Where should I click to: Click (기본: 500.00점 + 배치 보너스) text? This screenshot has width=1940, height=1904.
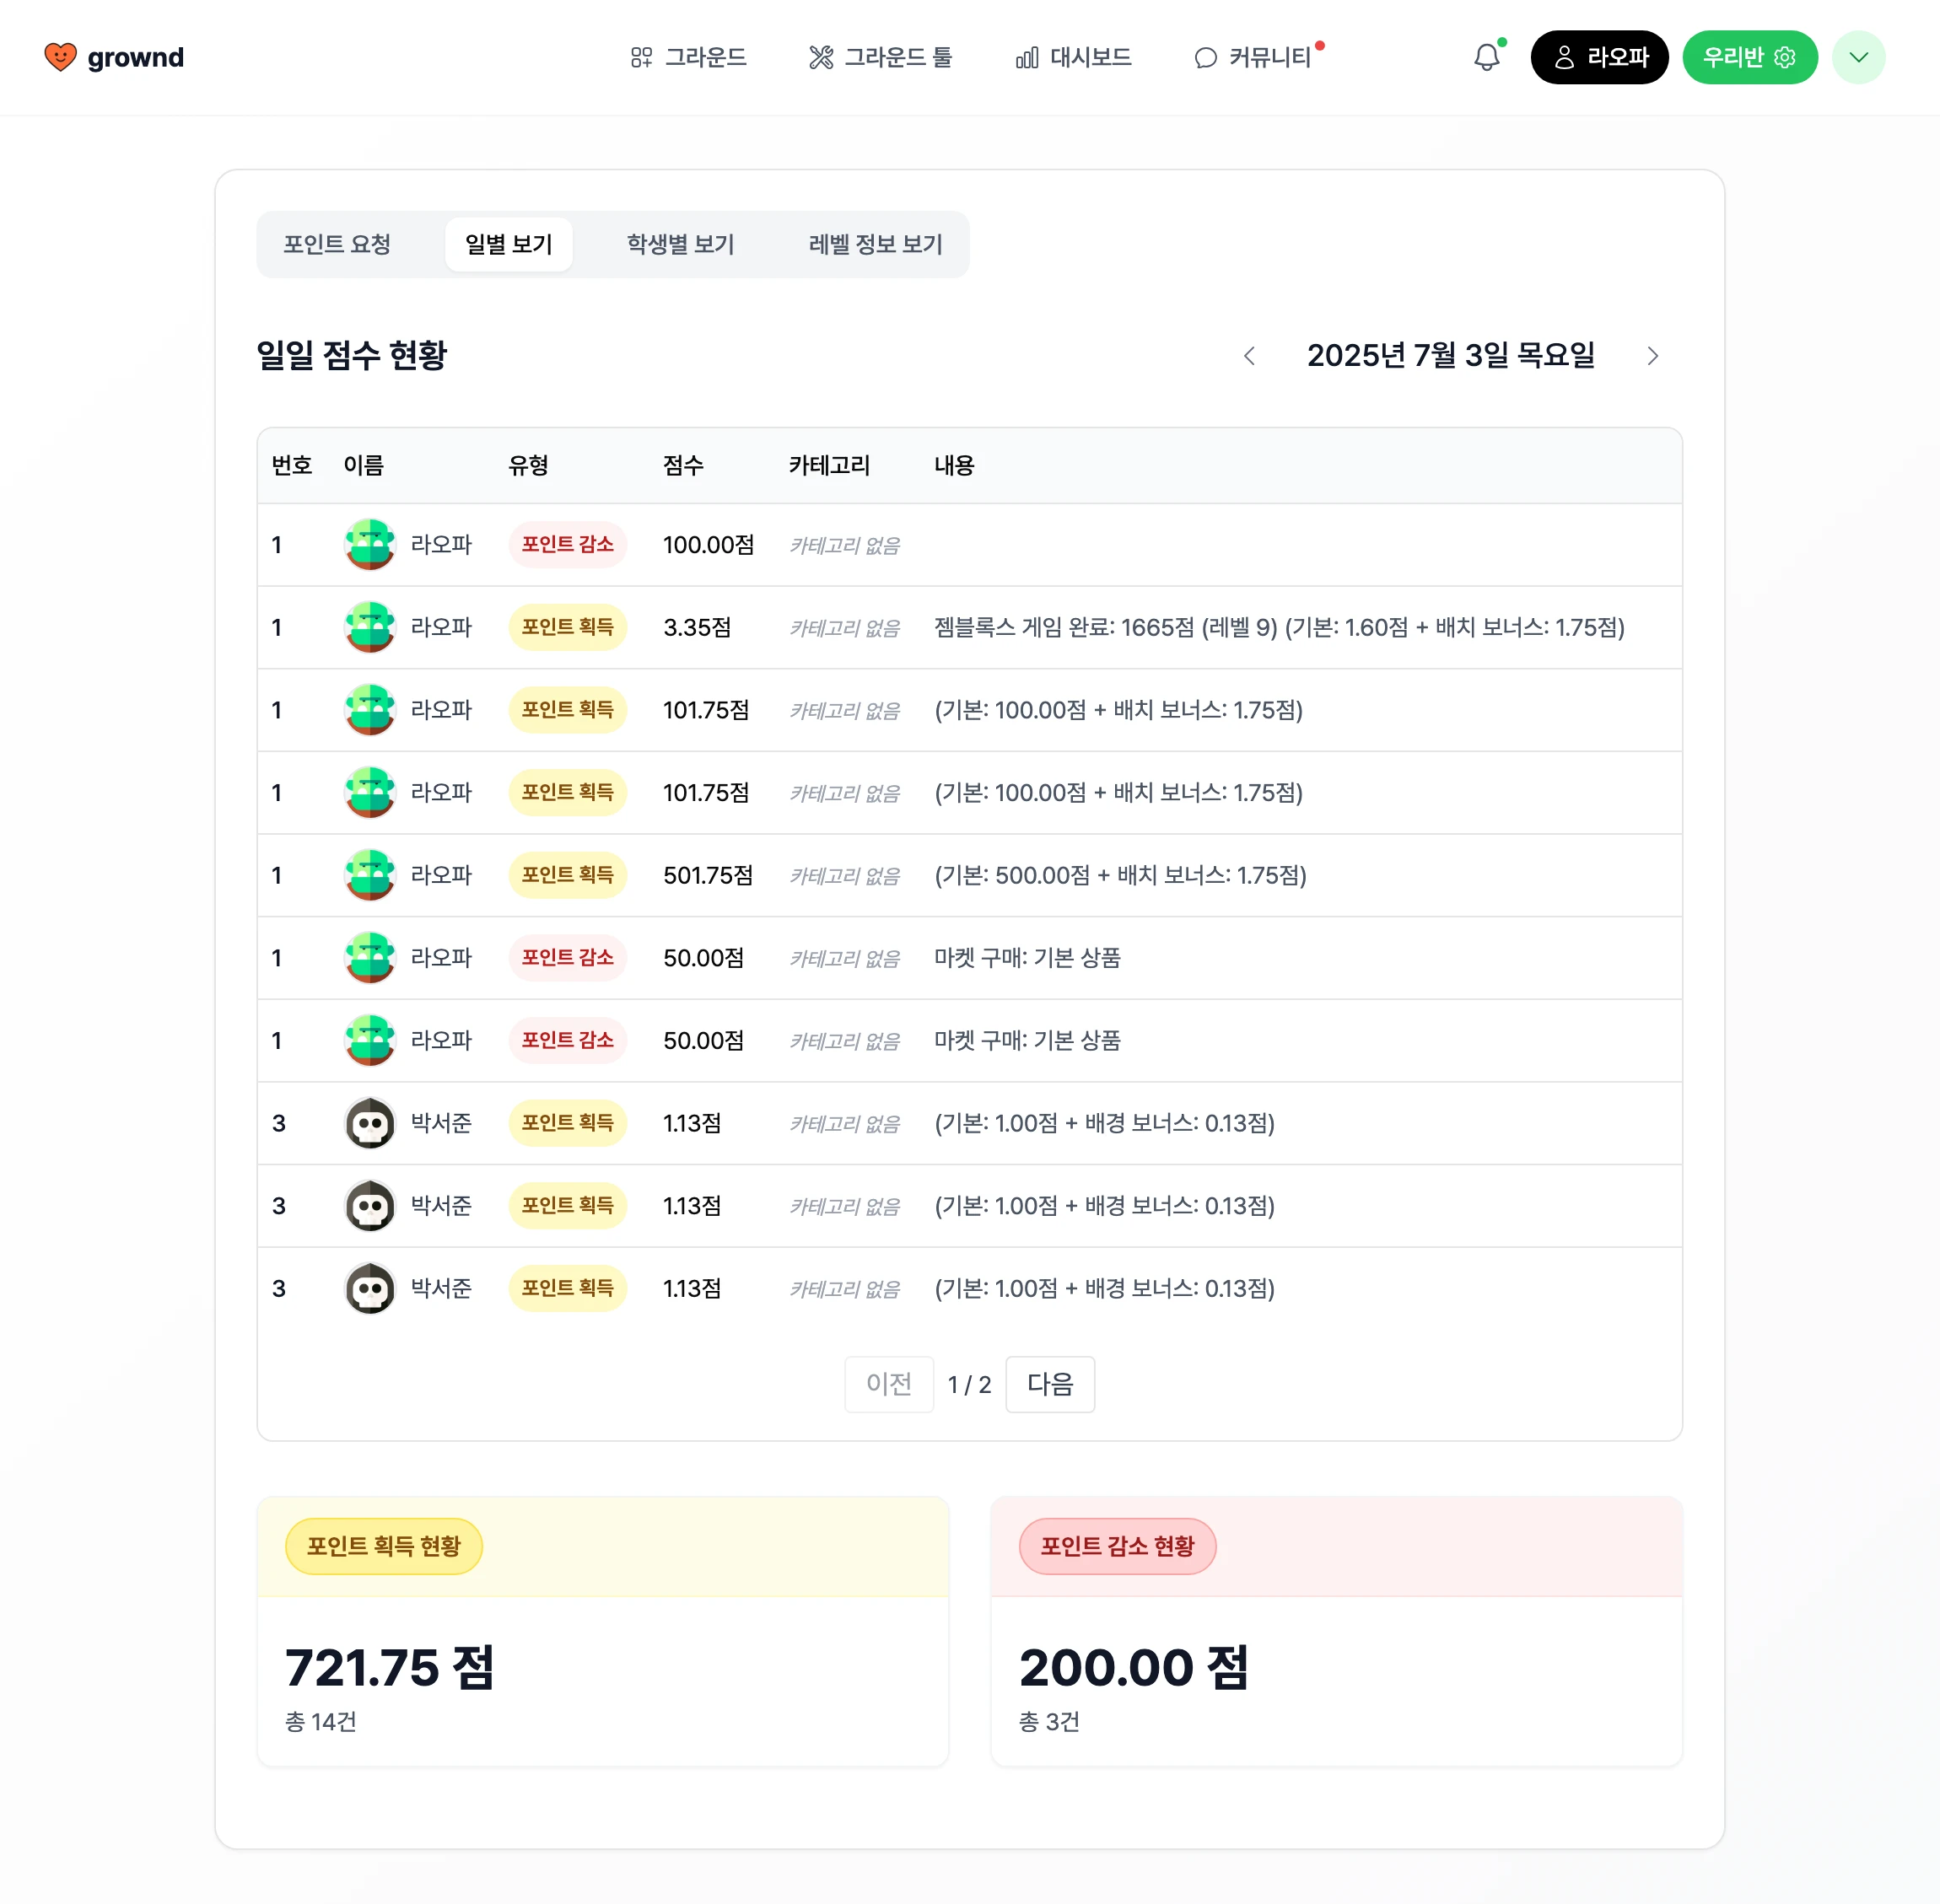click(x=1119, y=875)
